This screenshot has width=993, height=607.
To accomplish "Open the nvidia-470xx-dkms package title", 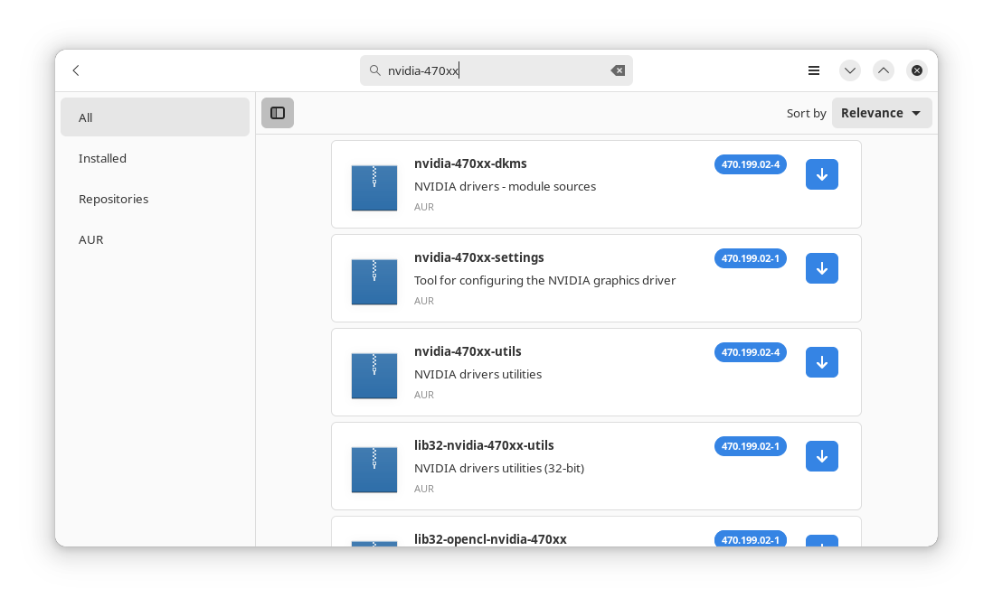I will pos(470,163).
